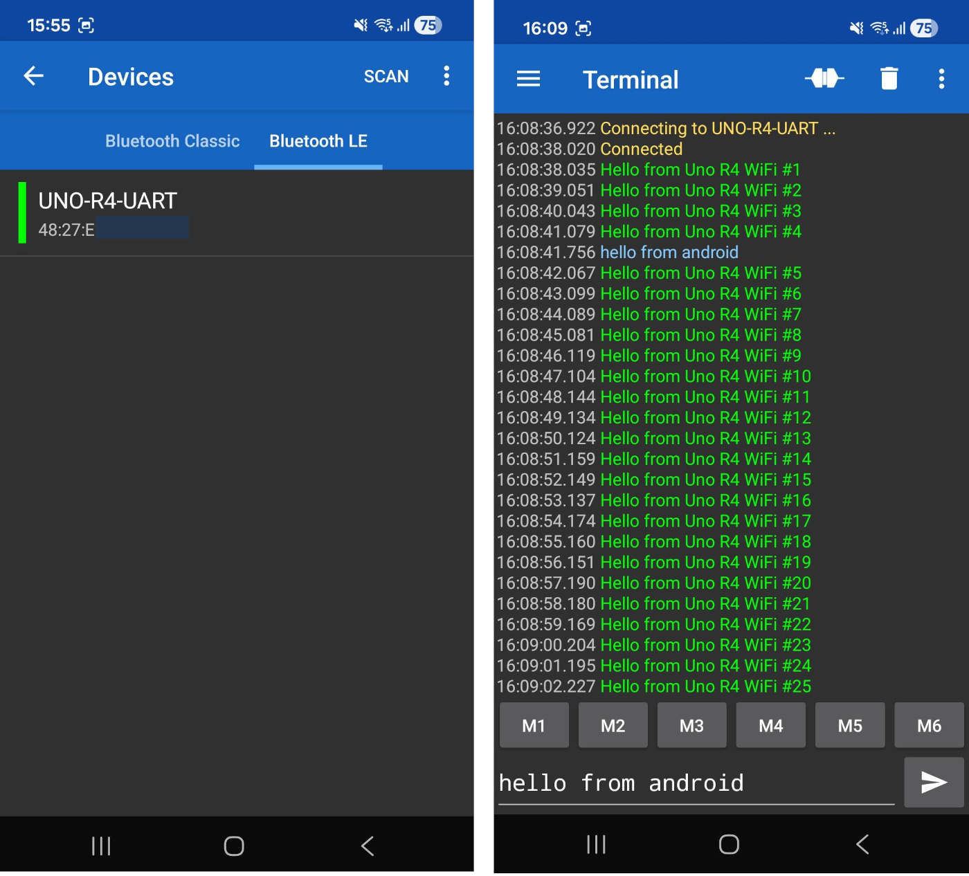
Task: Open the overflow menu on Devices screen
Action: click(x=446, y=76)
